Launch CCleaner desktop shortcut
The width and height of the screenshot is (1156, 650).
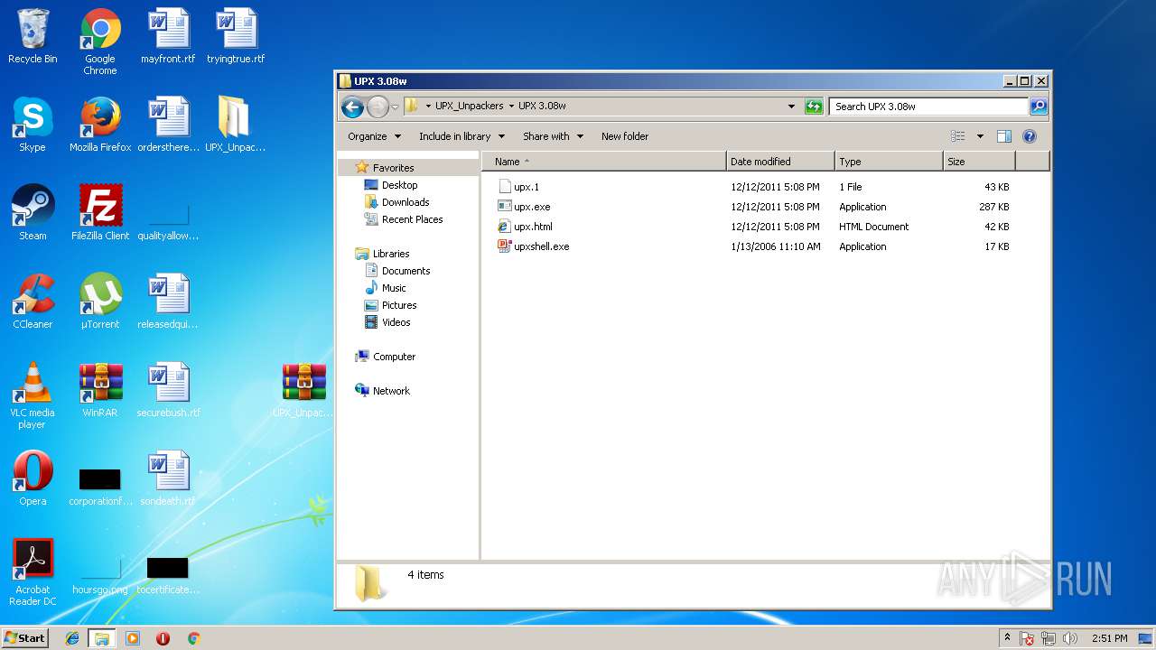pyautogui.click(x=33, y=302)
